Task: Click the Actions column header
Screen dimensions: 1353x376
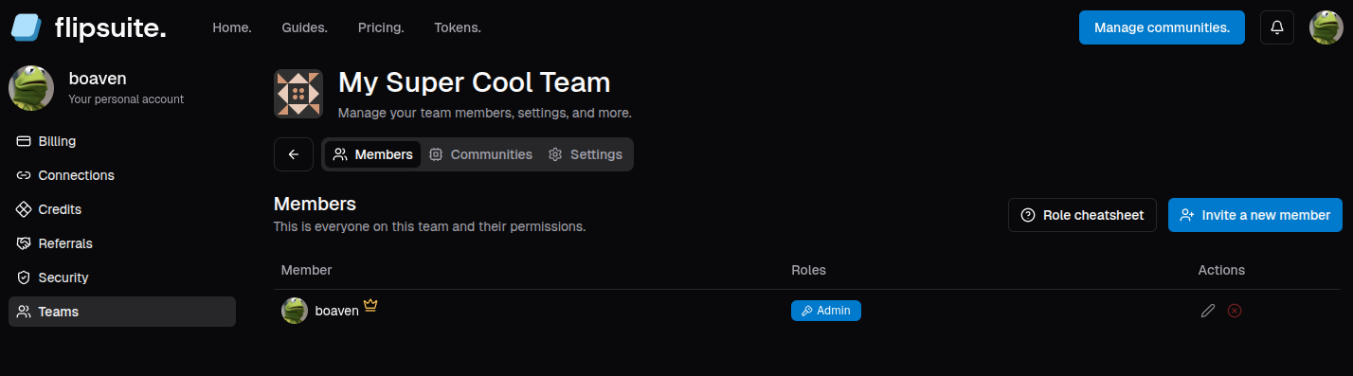Action: point(1221,270)
